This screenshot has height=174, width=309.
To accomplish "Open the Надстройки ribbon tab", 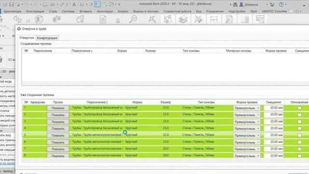I will (237, 12).
